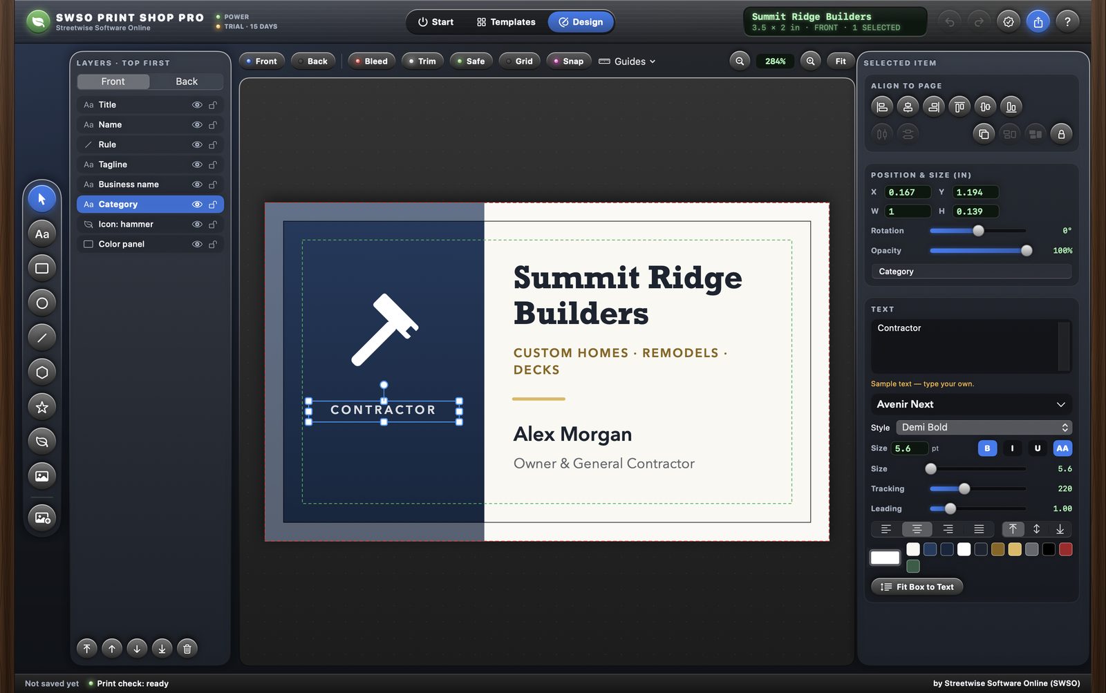The height and width of the screenshot is (693, 1106).
Task: Move layer to top of stack
Action: pyautogui.click(x=86, y=648)
